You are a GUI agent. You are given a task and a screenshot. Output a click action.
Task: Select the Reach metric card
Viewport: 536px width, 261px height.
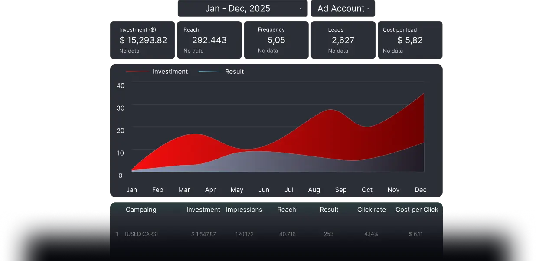click(x=209, y=40)
